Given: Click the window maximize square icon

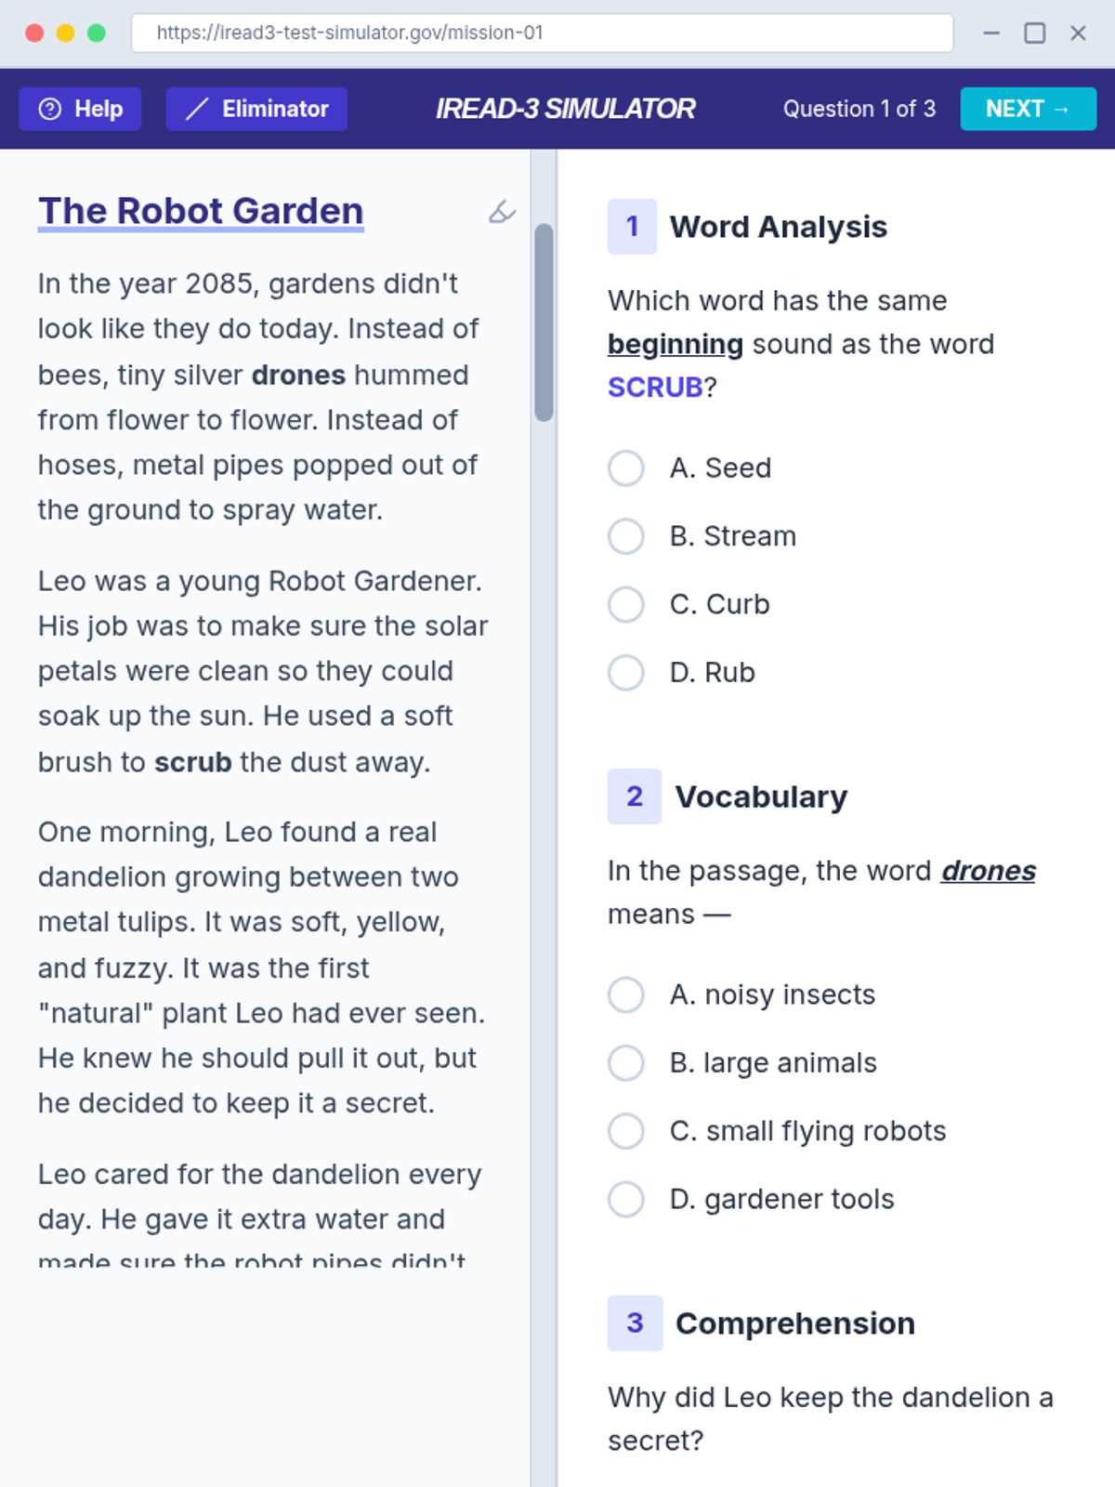Looking at the screenshot, I should point(1034,33).
